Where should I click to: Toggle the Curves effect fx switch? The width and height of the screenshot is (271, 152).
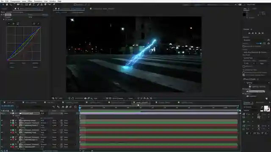tap(4, 15)
